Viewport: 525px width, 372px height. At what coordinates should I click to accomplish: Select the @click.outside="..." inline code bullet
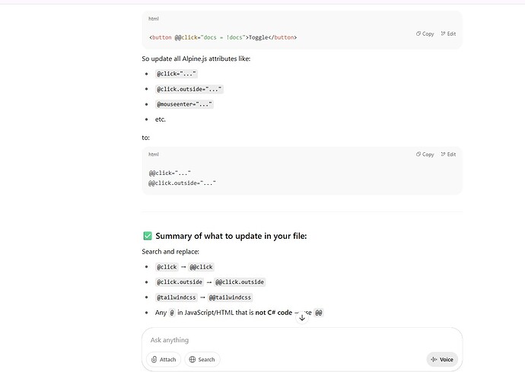(189, 89)
